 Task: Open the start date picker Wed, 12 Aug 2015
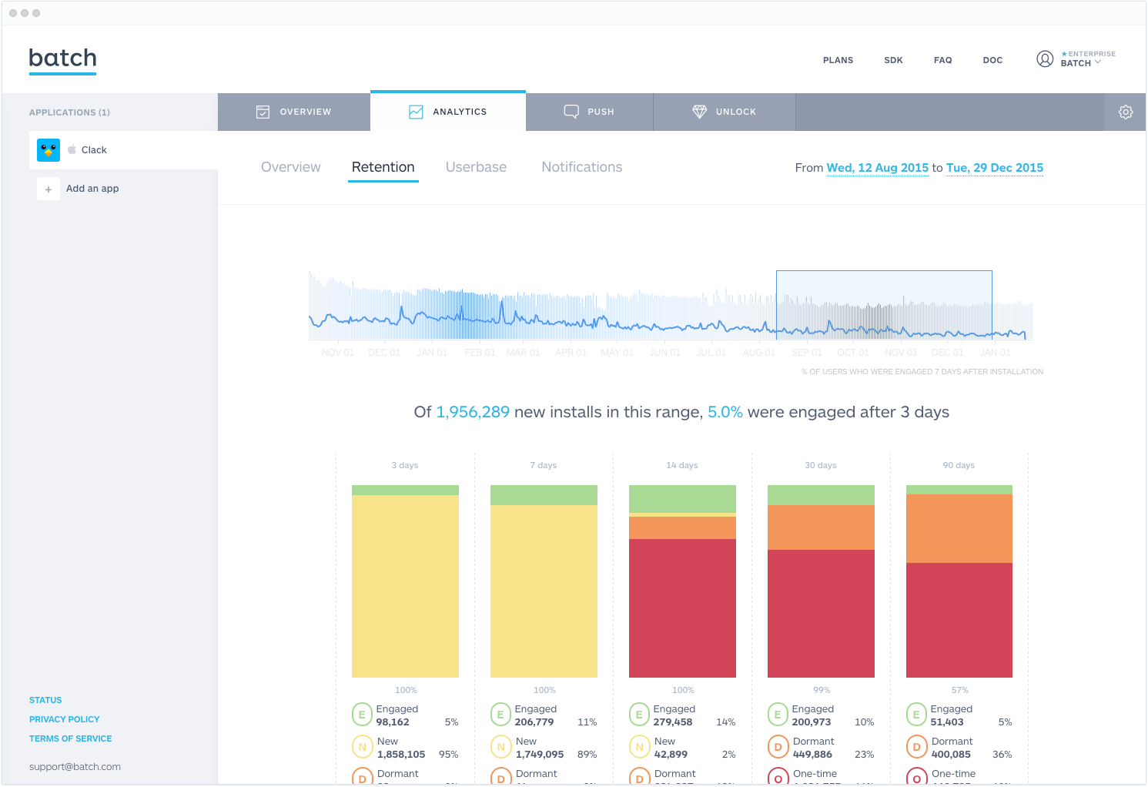(877, 168)
